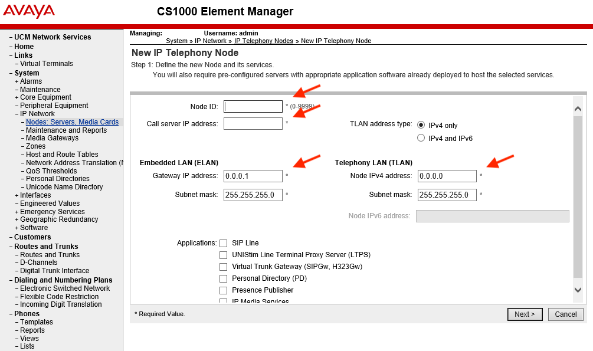Open Dialing and Numbering Plans section
Image resolution: width=593 pixels, height=351 pixels.
63,280
